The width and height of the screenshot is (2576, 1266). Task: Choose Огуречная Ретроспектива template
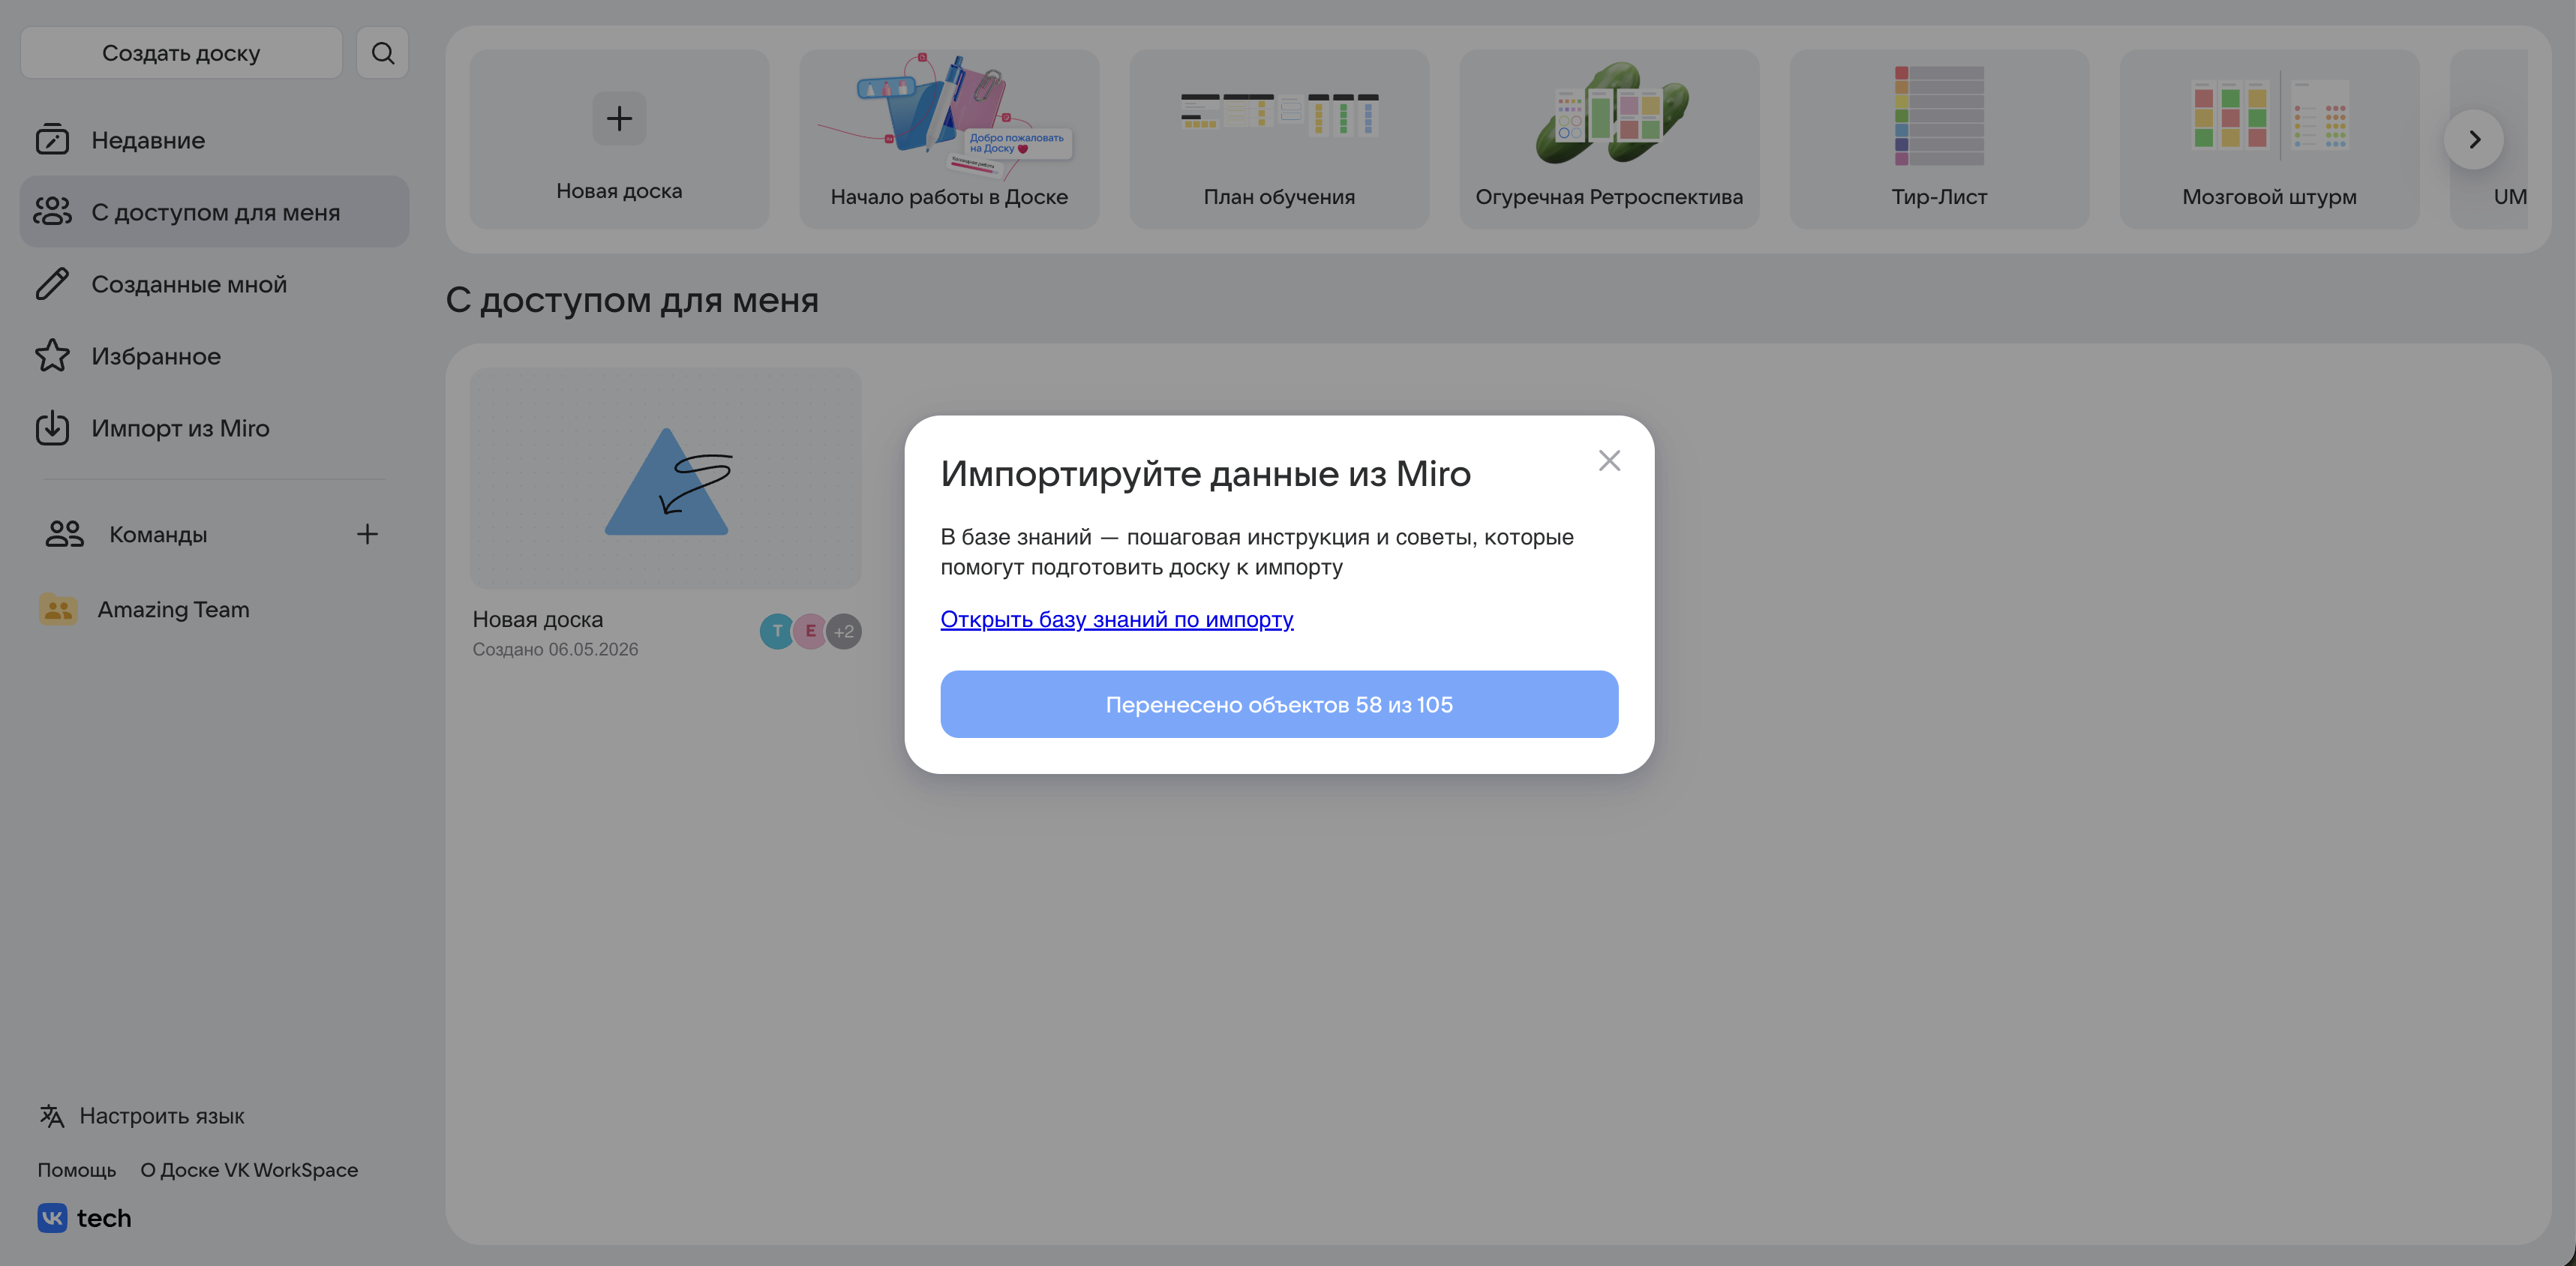(x=1609, y=139)
